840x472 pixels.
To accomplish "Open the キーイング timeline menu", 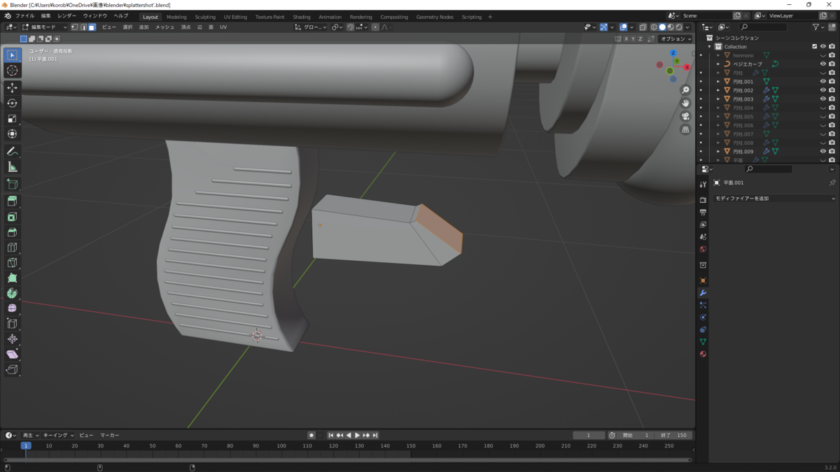I will [x=58, y=435].
